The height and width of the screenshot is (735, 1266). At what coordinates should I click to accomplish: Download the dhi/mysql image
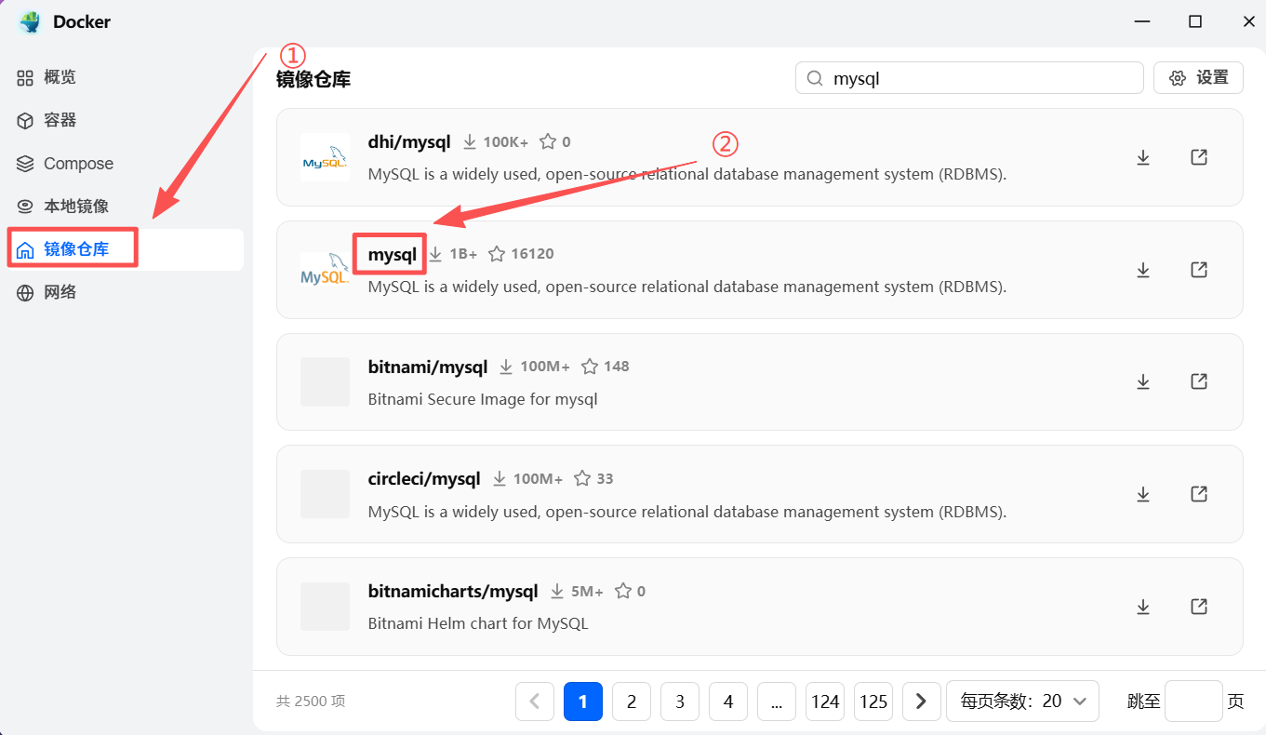coord(1143,157)
